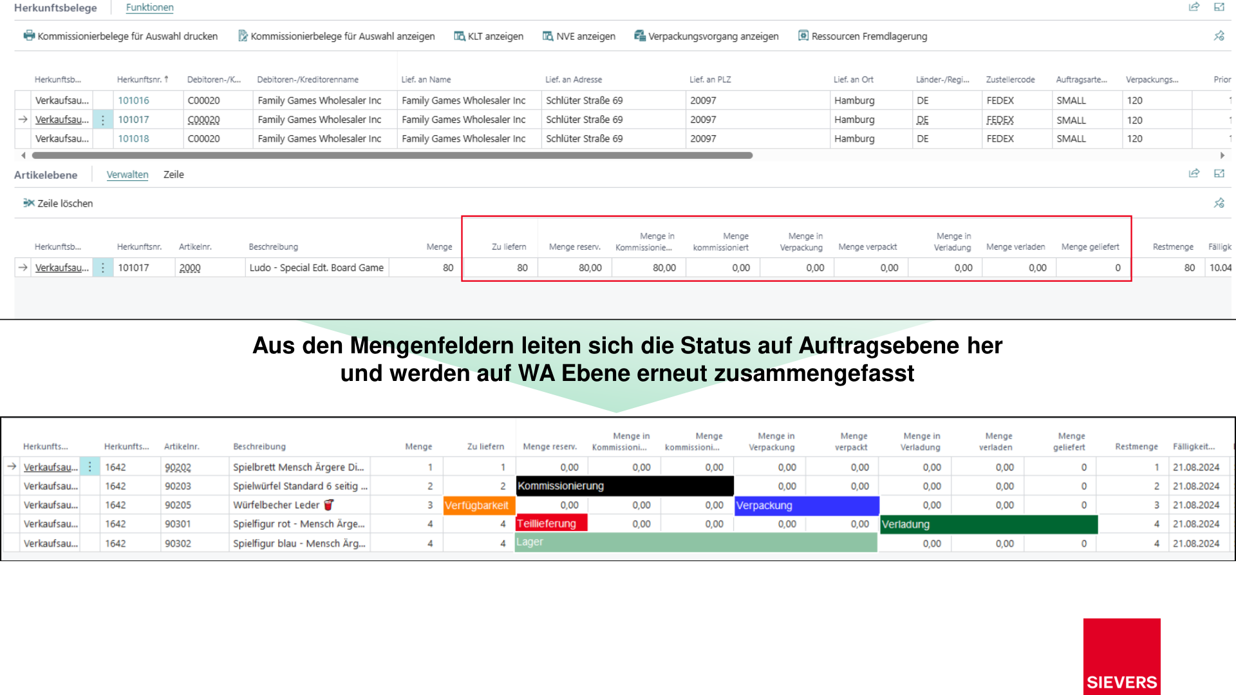Screen dimensions: 1236x695
Task: Open Verkaufsau... link in row 90202
Action: coord(50,467)
